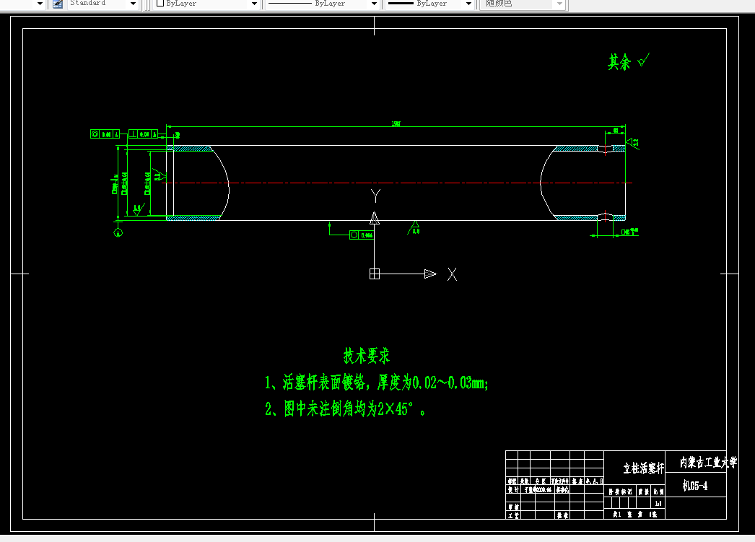755x542 pixels.
Task: Expand the dropdown arrow left of table style icon
Action: tap(40, 4)
